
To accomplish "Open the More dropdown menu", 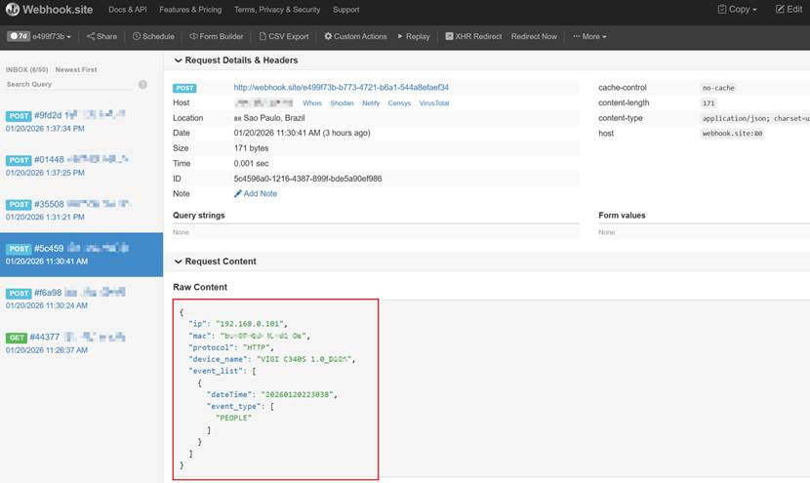I will (589, 37).
